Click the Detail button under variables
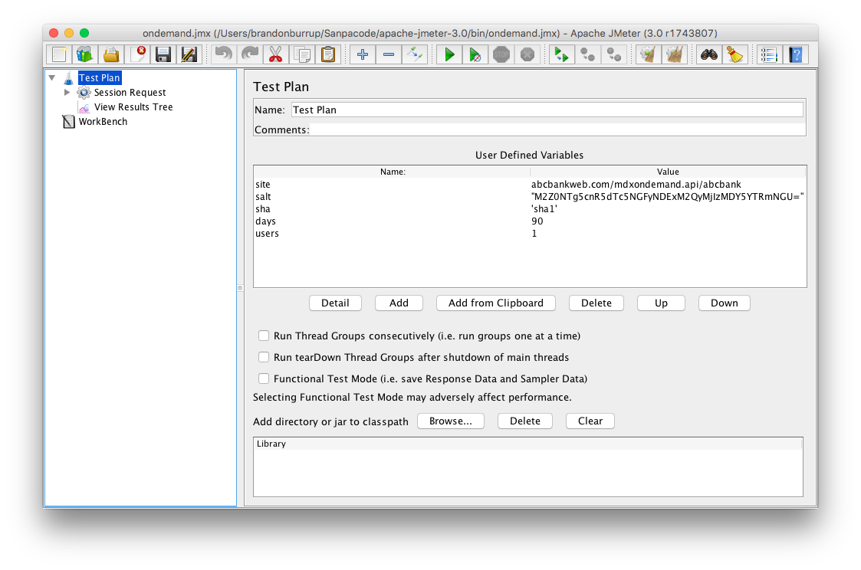The image size is (861, 570). click(x=335, y=303)
